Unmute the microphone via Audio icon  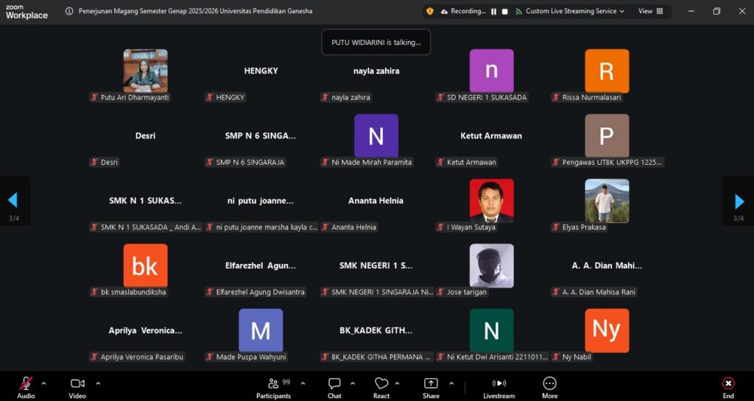click(26, 383)
